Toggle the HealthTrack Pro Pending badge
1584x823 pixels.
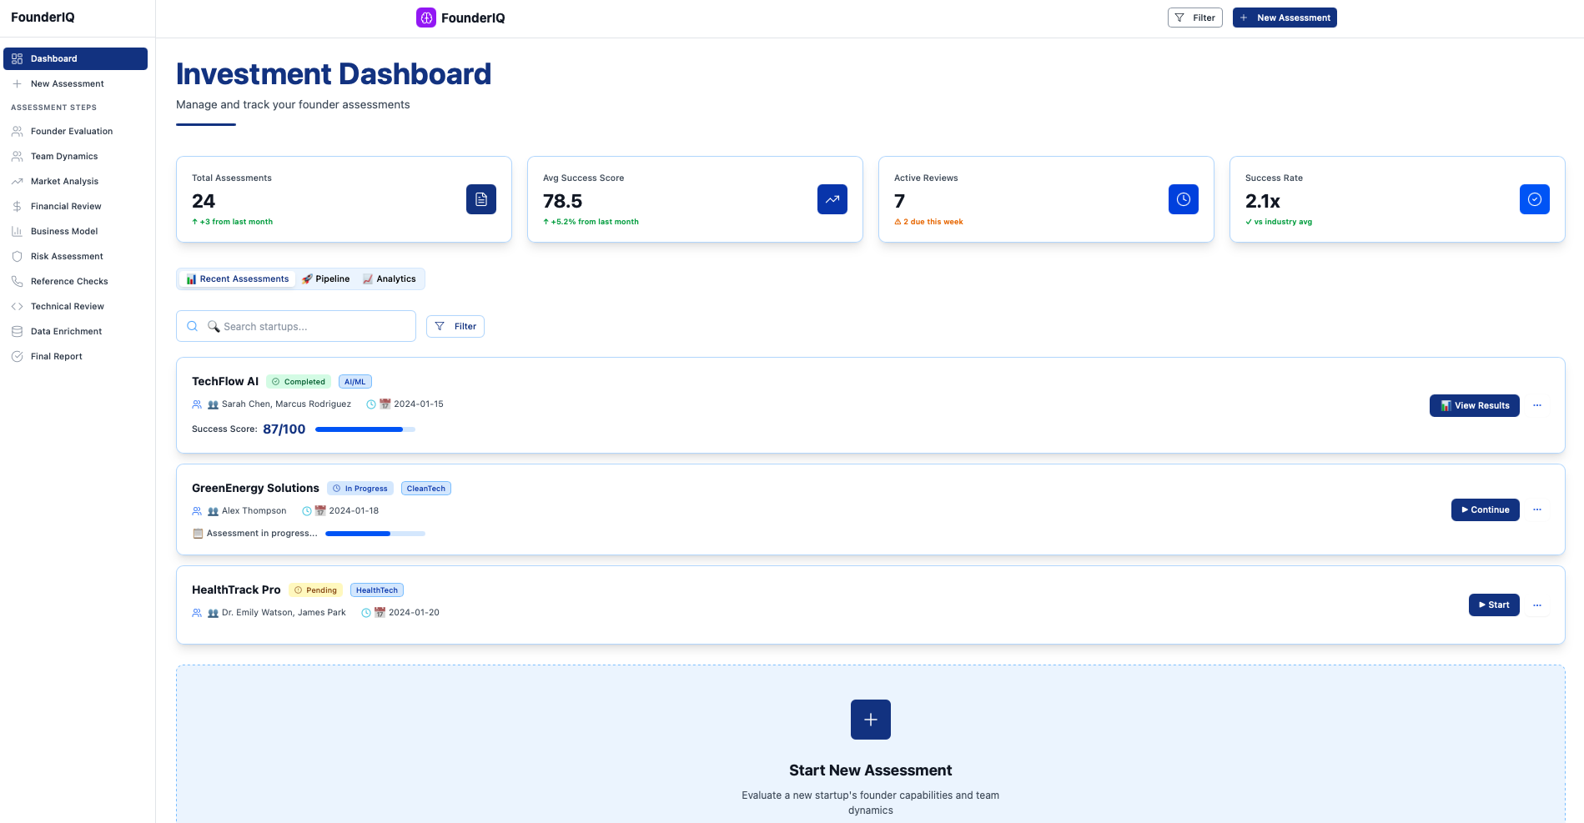click(x=315, y=590)
